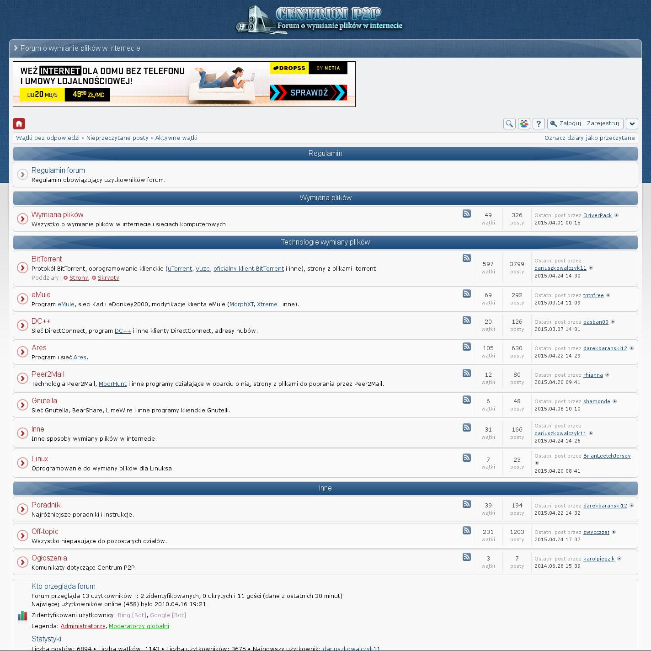Open Wątki bez odpowiedzi menu link
The width and height of the screenshot is (651, 651).
click(48, 138)
